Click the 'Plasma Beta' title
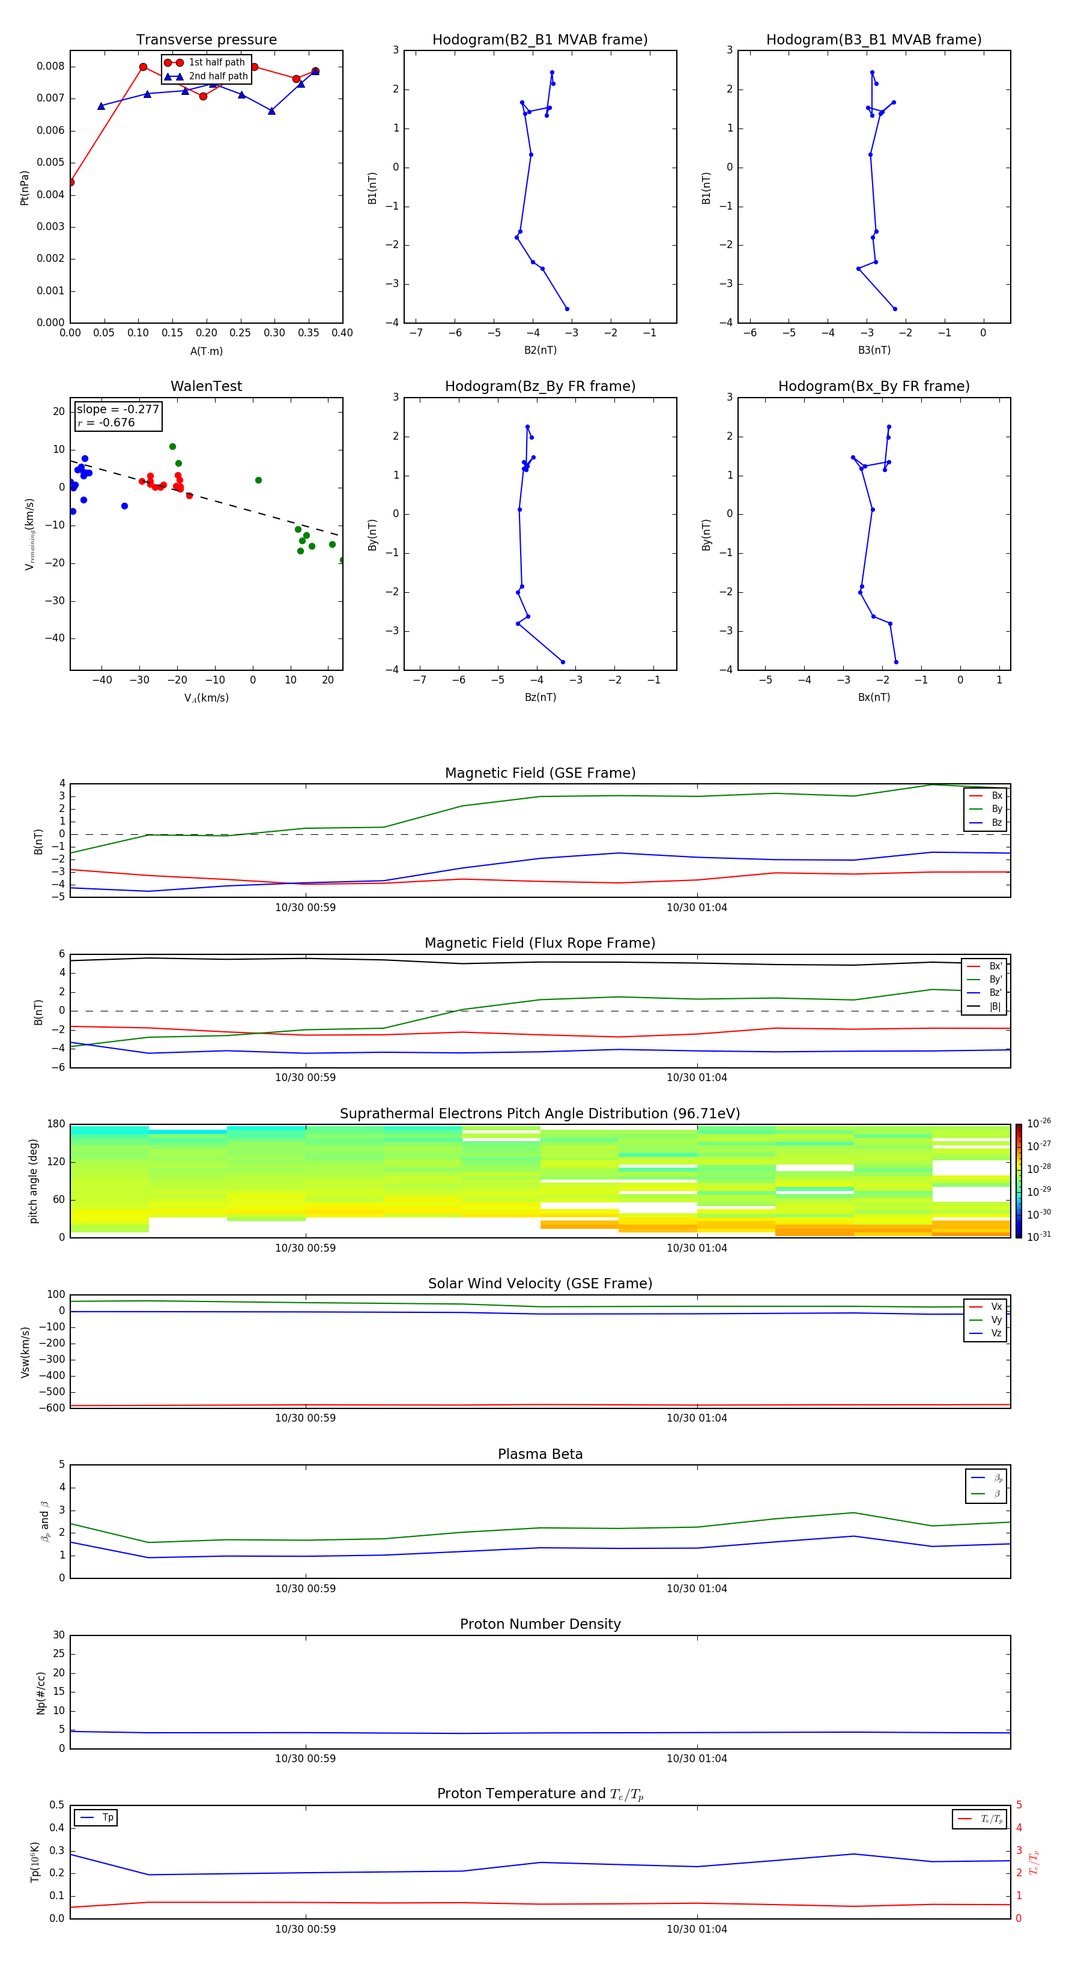Image resolution: width=1081 pixels, height=1982 pixels. (540, 1454)
